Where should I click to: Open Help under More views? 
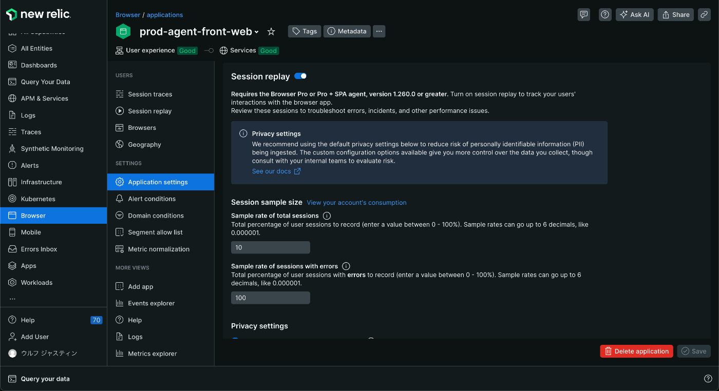(x=161, y=320)
